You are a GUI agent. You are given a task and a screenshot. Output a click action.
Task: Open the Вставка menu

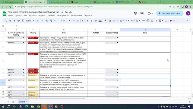pyautogui.click(x=33, y=15)
